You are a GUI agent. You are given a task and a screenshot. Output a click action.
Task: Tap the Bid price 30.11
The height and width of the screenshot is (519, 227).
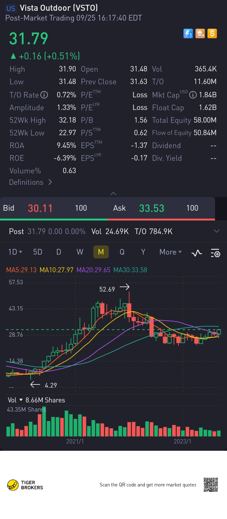point(40,208)
